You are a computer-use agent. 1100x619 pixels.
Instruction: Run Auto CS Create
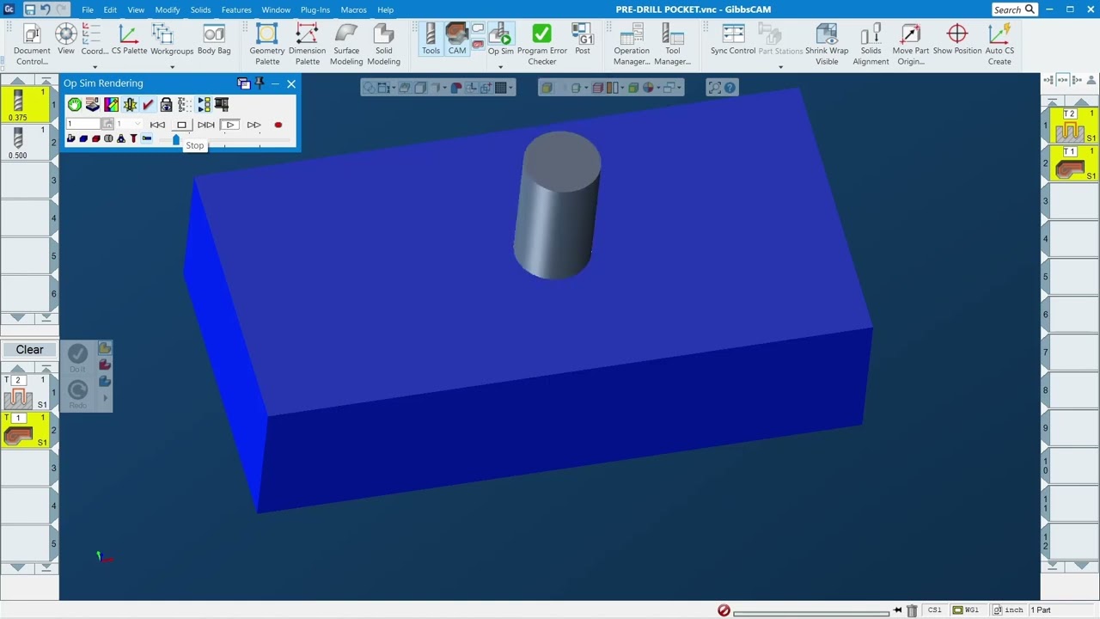click(999, 45)
